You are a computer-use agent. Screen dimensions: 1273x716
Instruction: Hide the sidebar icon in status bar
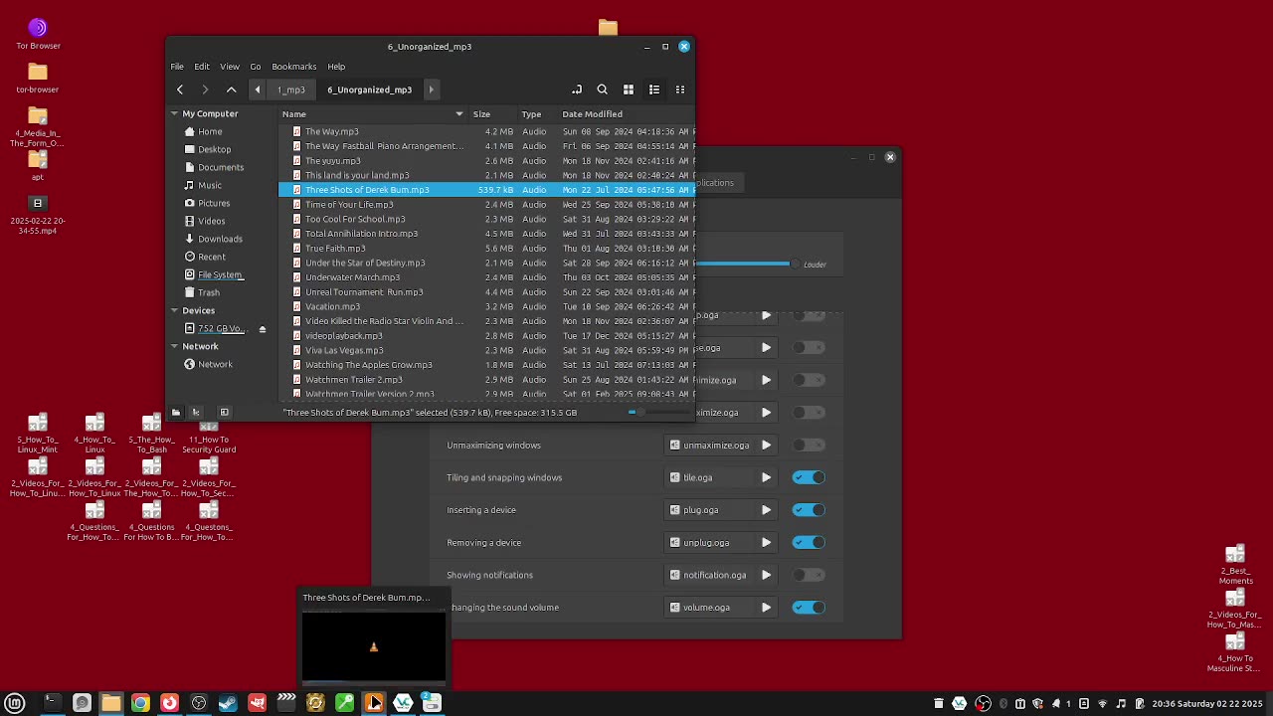tap(224, 412)
